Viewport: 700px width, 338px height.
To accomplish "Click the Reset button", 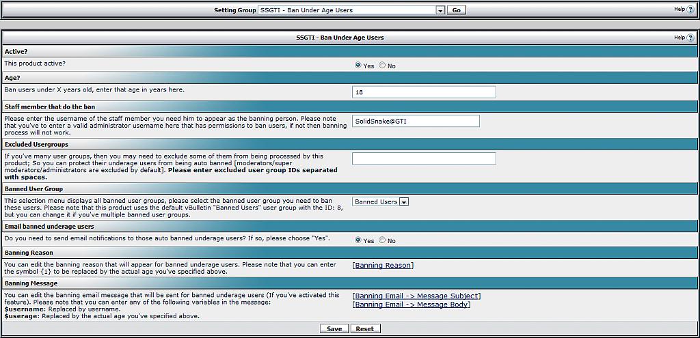I will pyautogui.click(x=365, y=328).
